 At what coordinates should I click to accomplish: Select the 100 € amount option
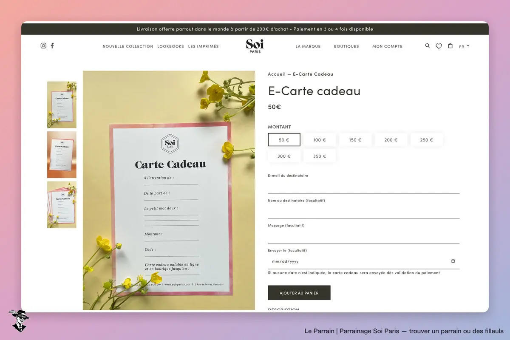click(x=320, y=140)
